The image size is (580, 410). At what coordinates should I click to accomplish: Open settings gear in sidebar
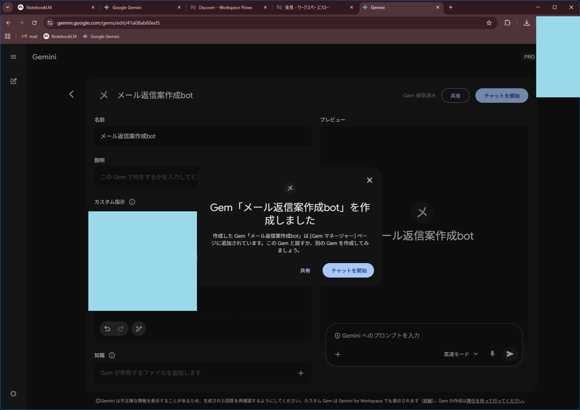point(13,394)
